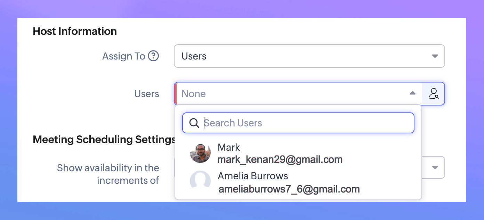
Task: Click the Meeting Scheduling Settings heading
Action: point(104,140)
